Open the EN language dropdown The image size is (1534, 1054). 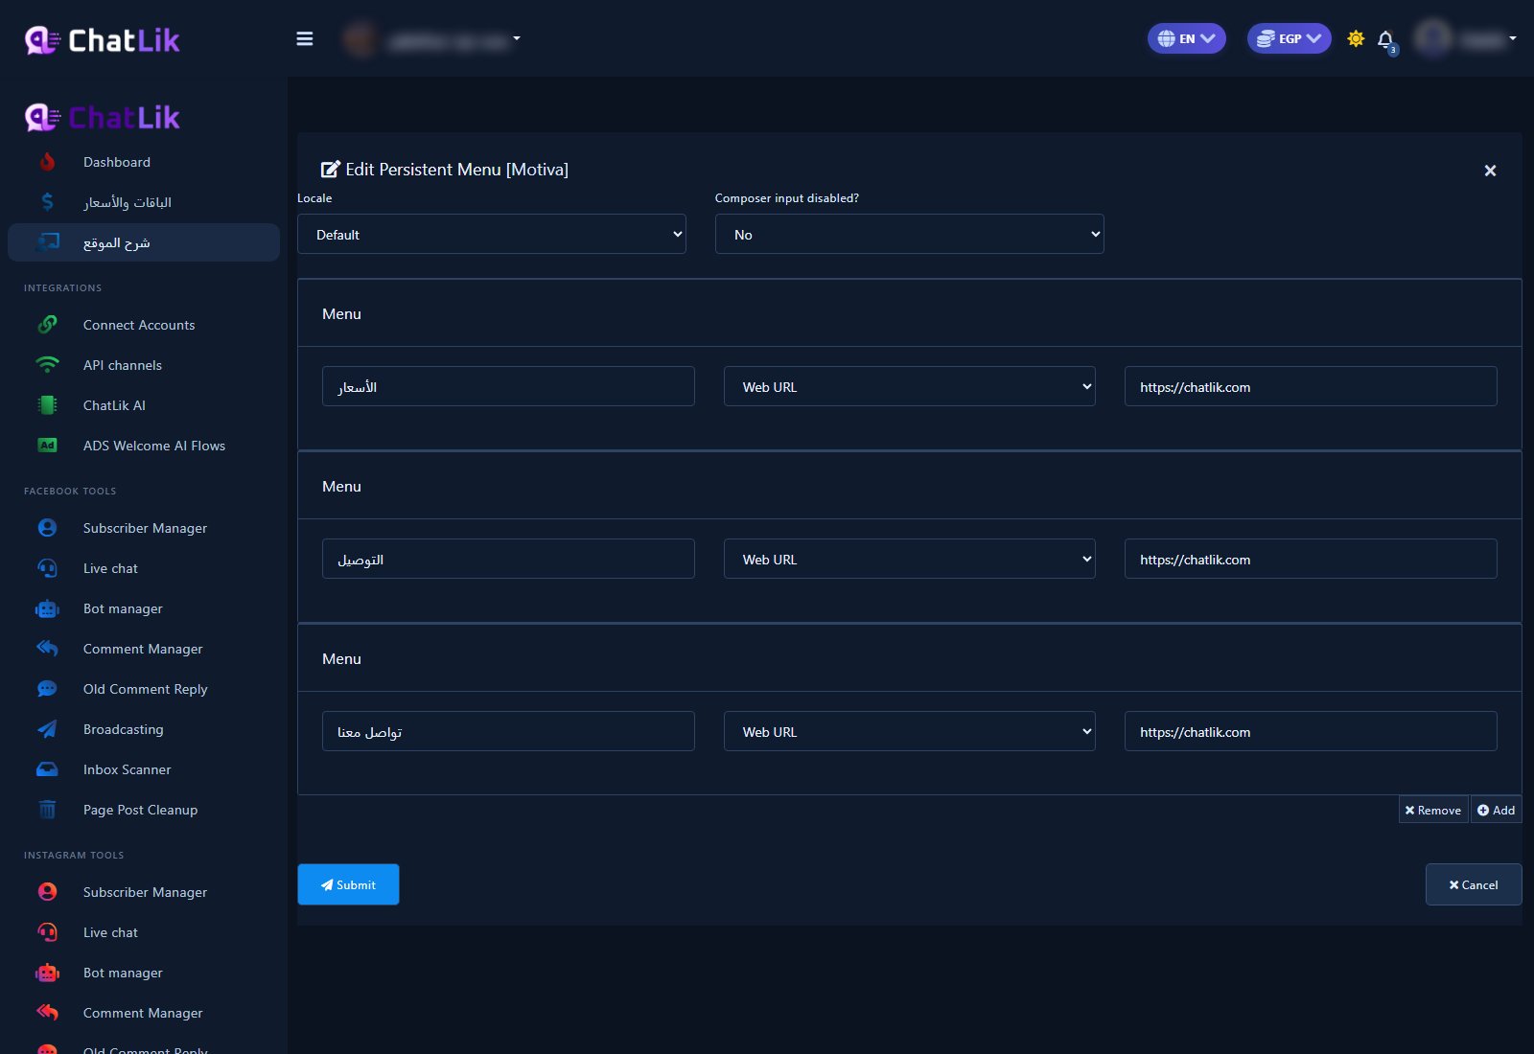pyautogui.click(x=1187, y=38)
